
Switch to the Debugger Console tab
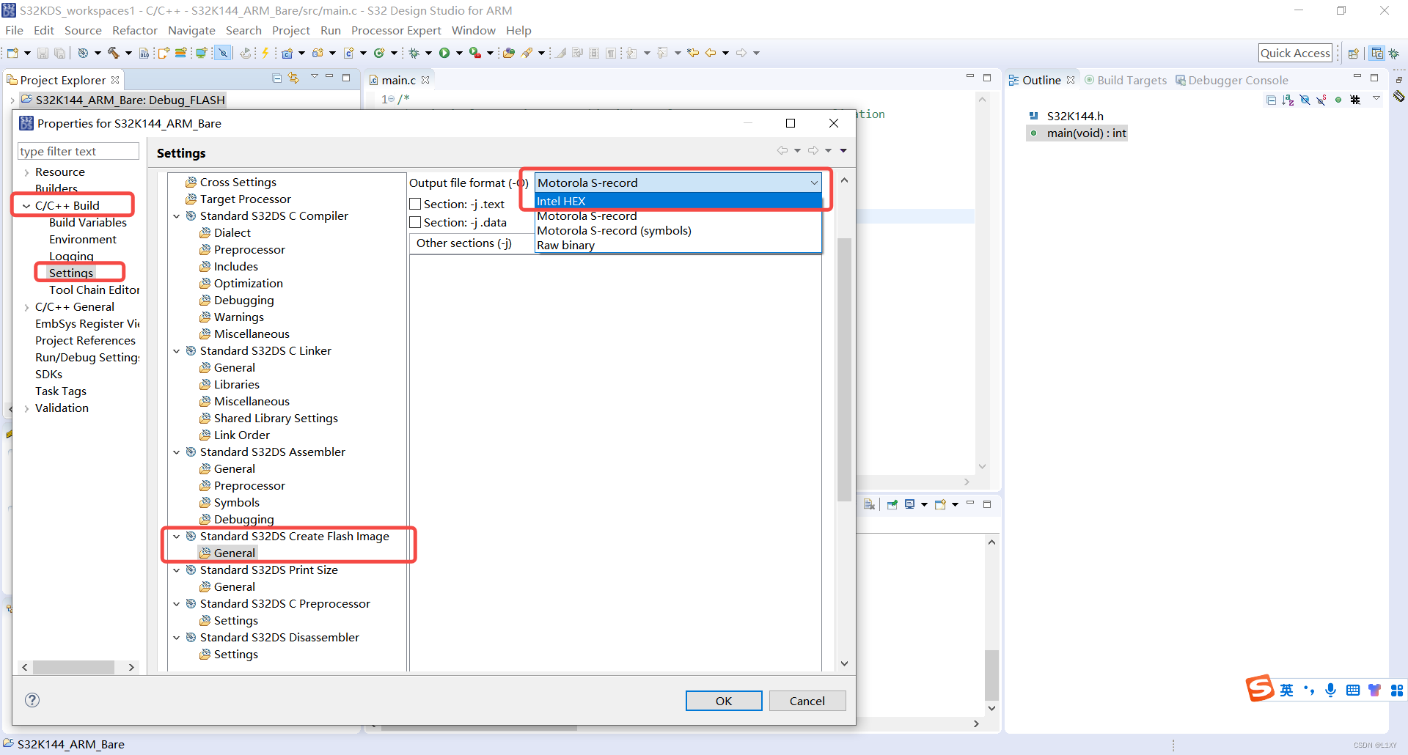click(x=1232, y=80)
